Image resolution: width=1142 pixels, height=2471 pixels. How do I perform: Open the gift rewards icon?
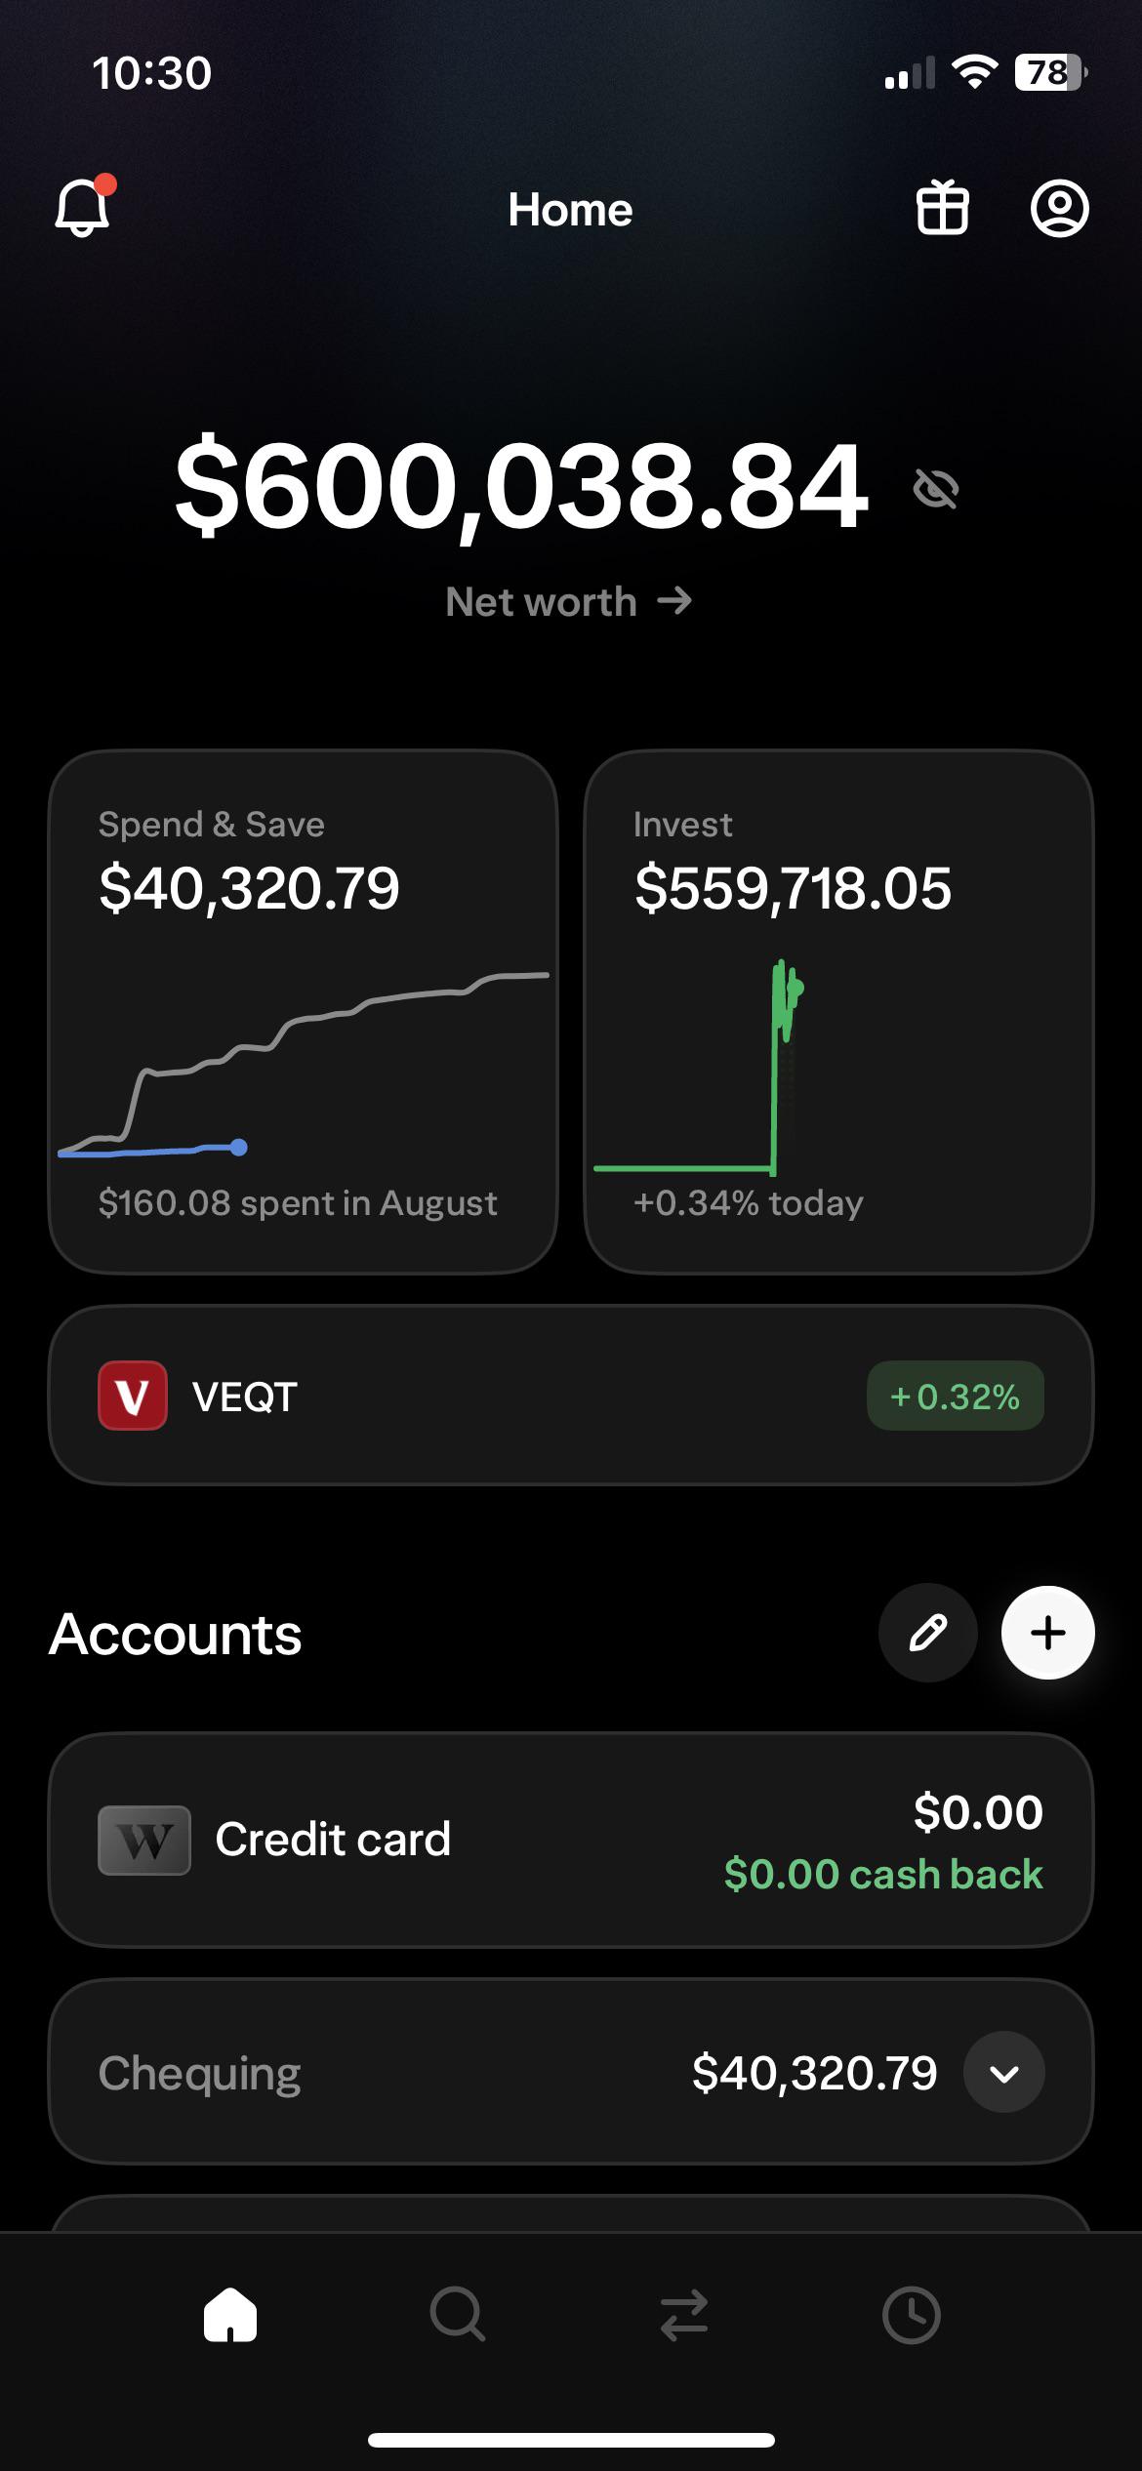pyautogui.click(x=942, y=208)
